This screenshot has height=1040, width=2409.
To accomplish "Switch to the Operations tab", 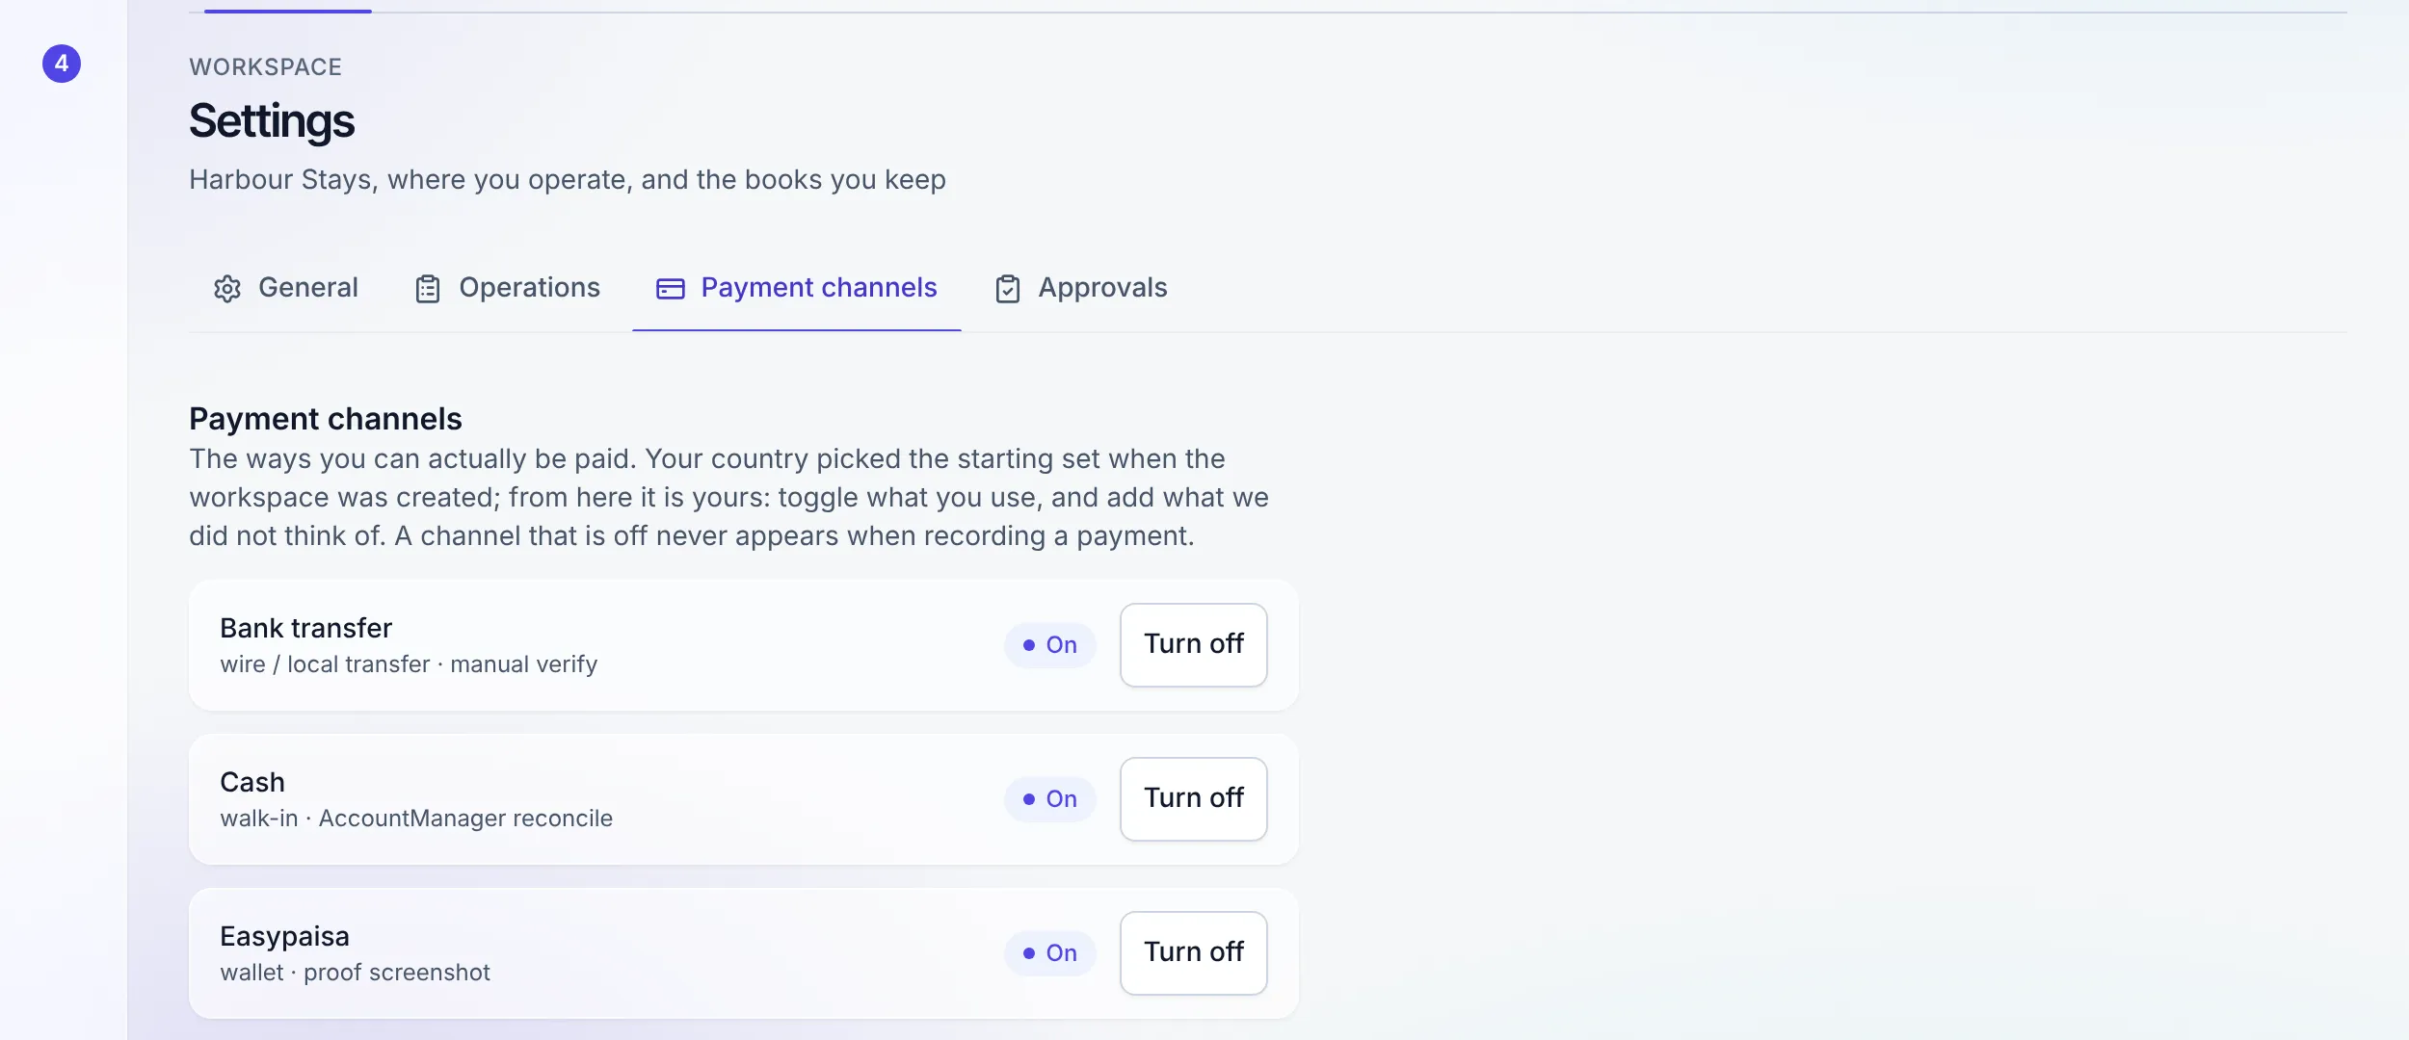I will (x=507, y=288).
